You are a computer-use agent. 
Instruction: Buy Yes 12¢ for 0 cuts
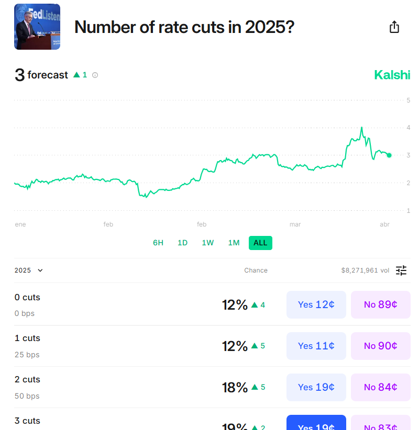[316, 304]
